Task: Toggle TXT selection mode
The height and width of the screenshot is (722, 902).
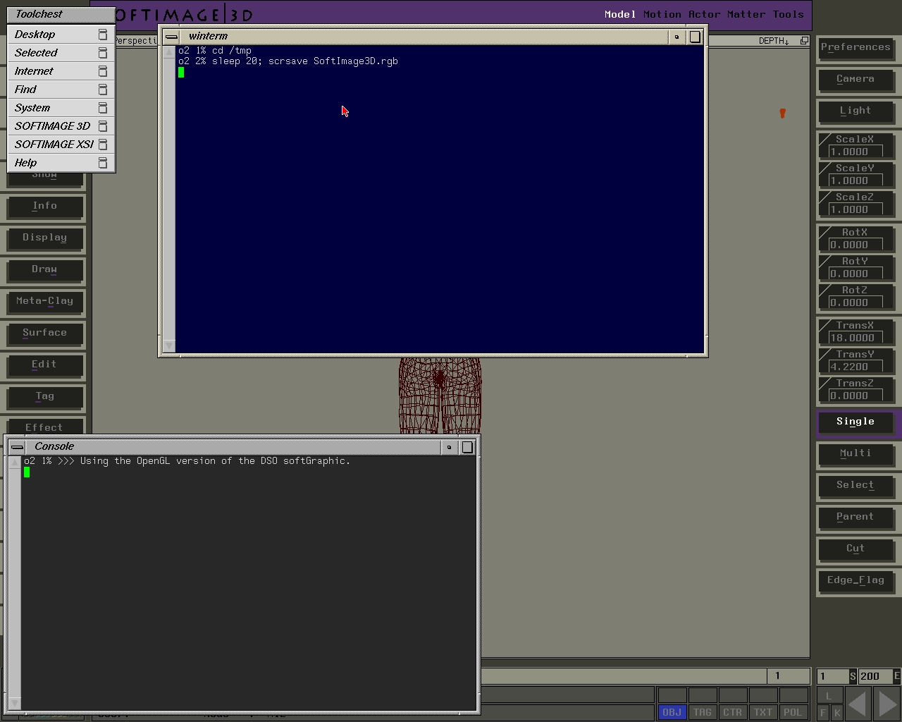Action: pyautogui.click(x=762, y=712)
